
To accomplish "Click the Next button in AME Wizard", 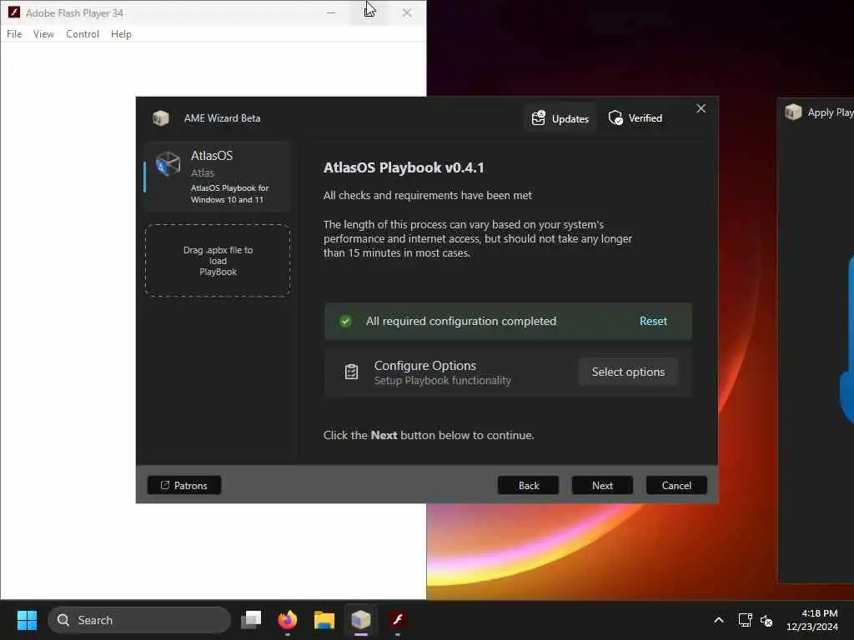I will click(602, 486).
